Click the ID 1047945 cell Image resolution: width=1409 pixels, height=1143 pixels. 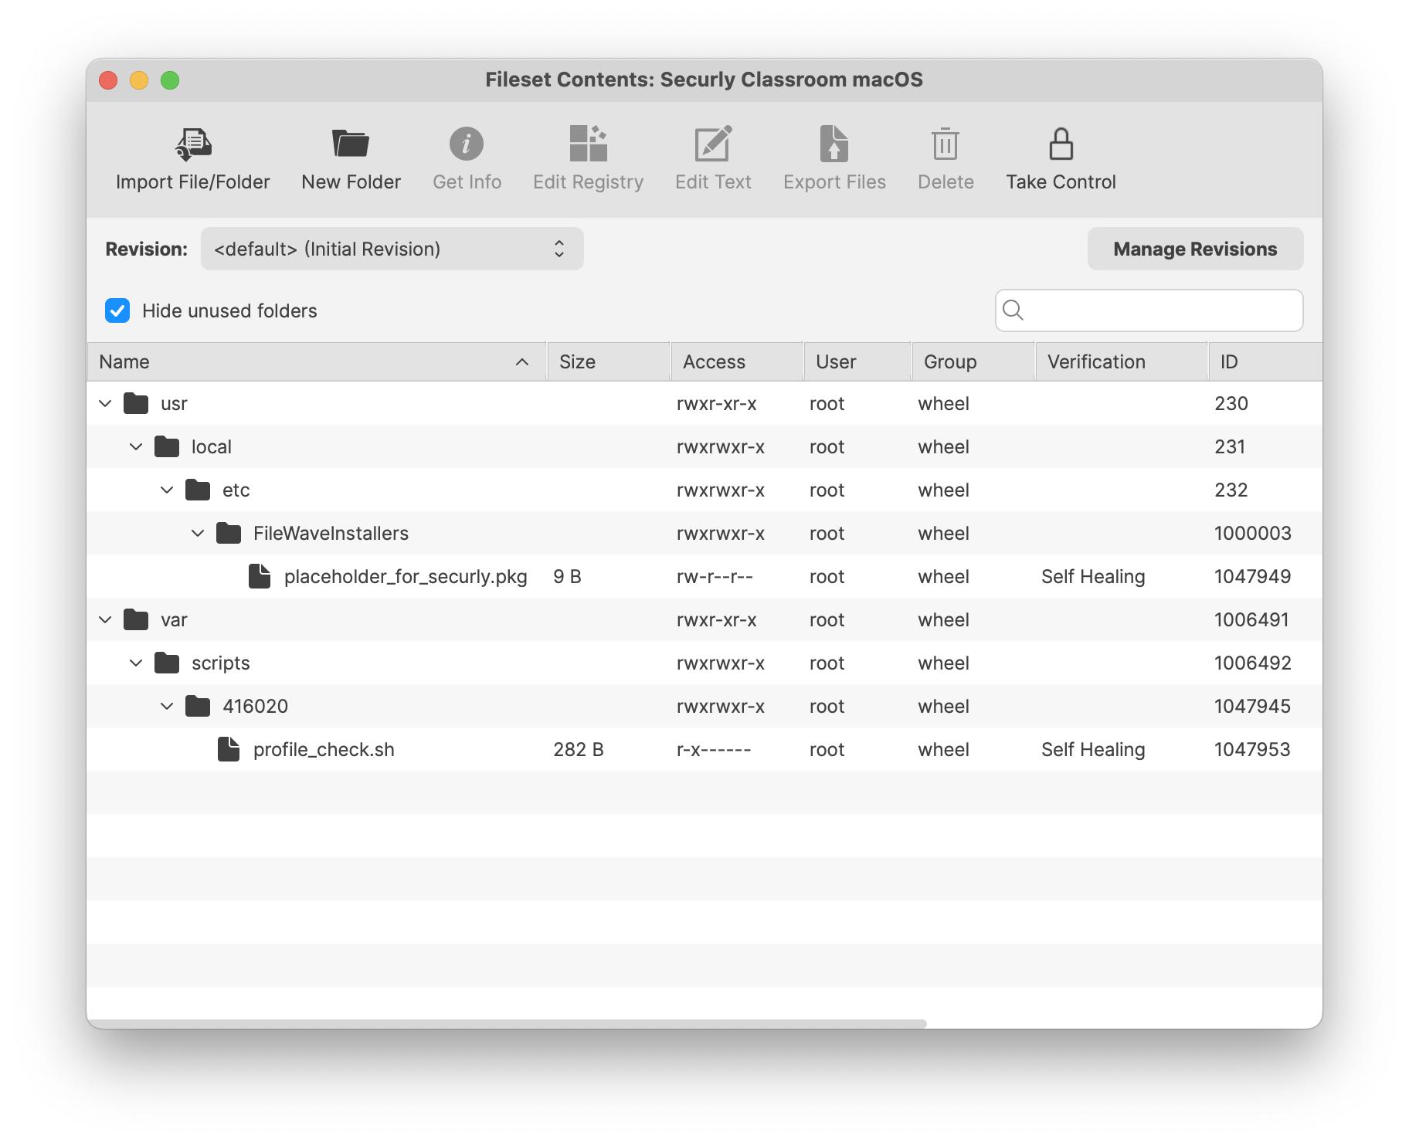coord(1252,706)
